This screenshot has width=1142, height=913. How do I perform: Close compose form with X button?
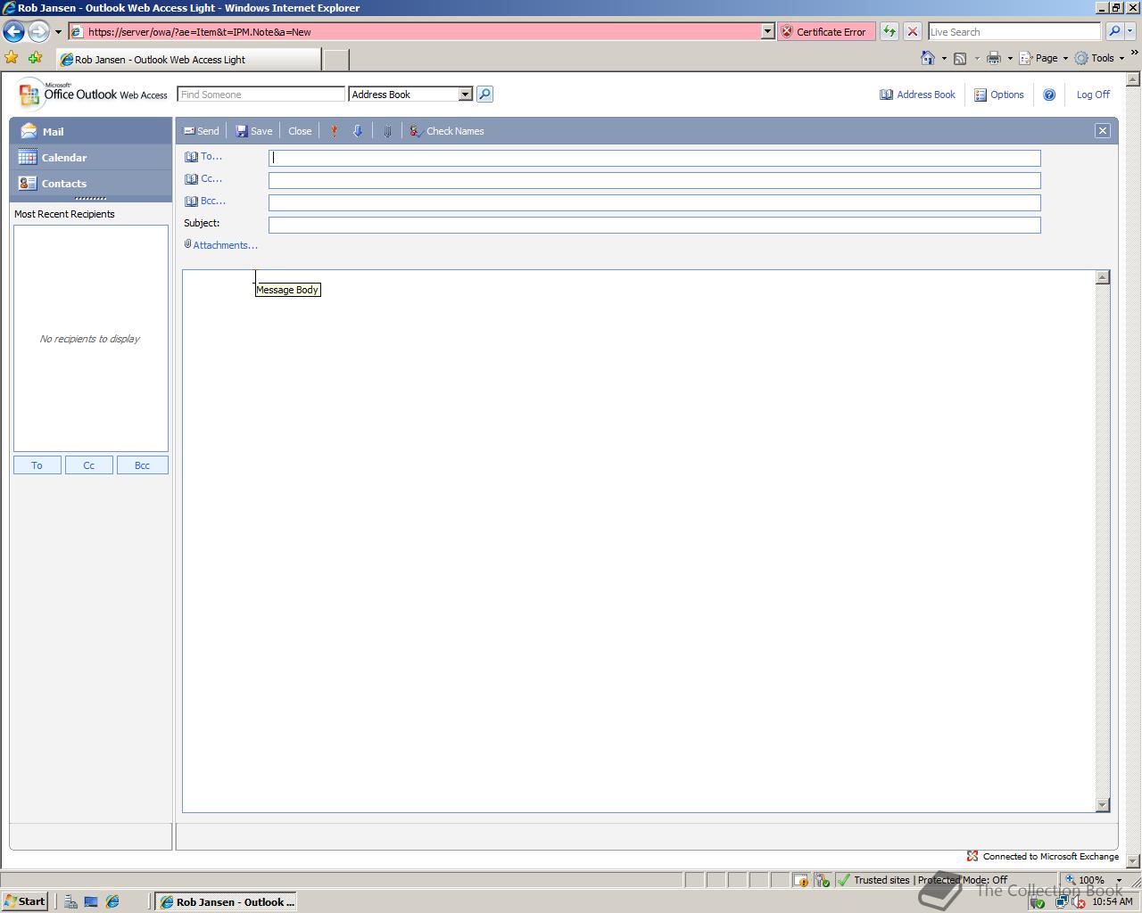coord(1103,131)
